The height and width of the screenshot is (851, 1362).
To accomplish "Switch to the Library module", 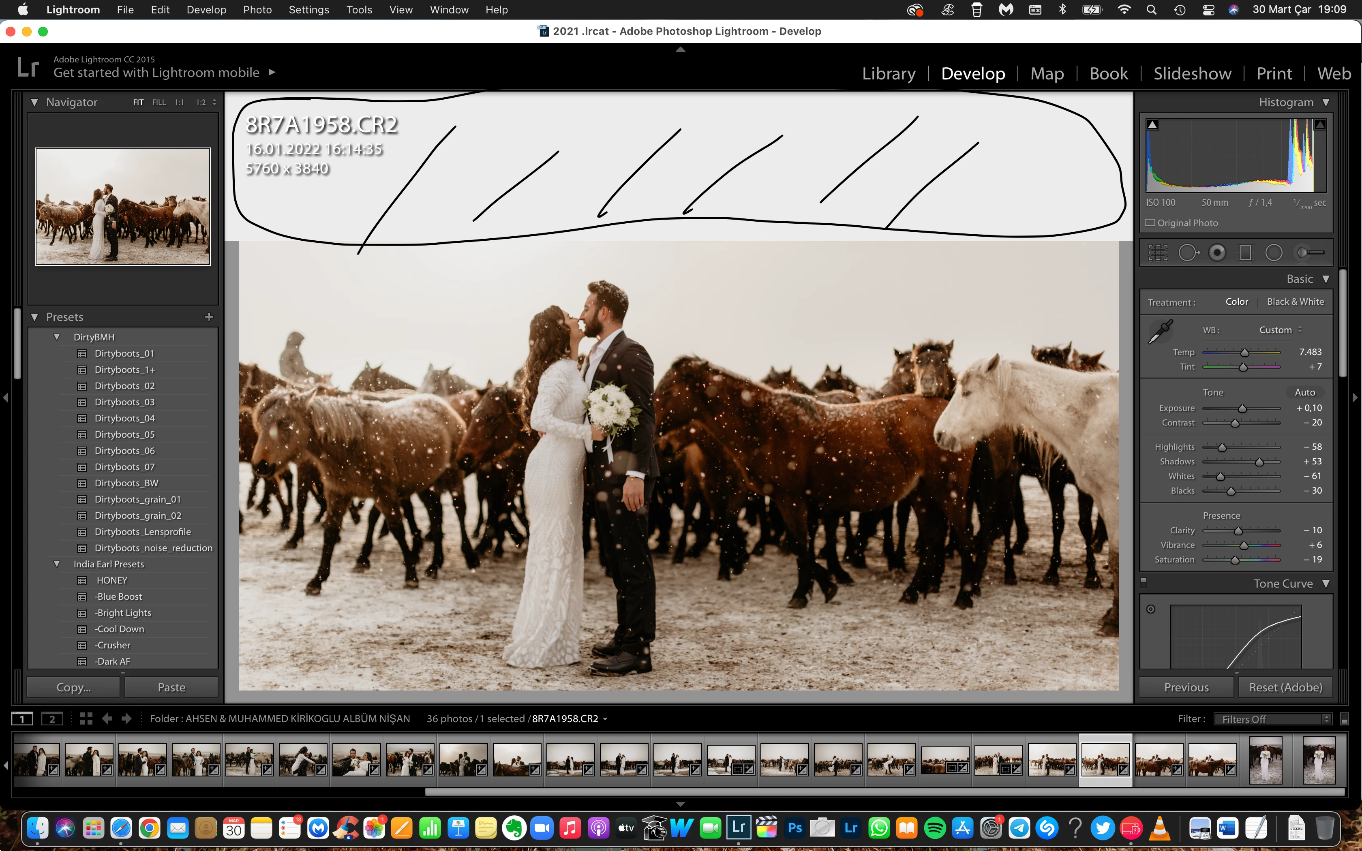I will tap(888, 74).
